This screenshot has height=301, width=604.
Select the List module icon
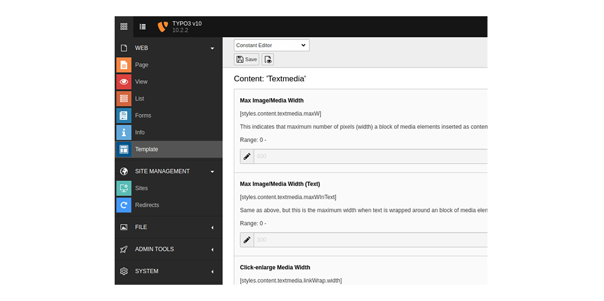[124, 99]
